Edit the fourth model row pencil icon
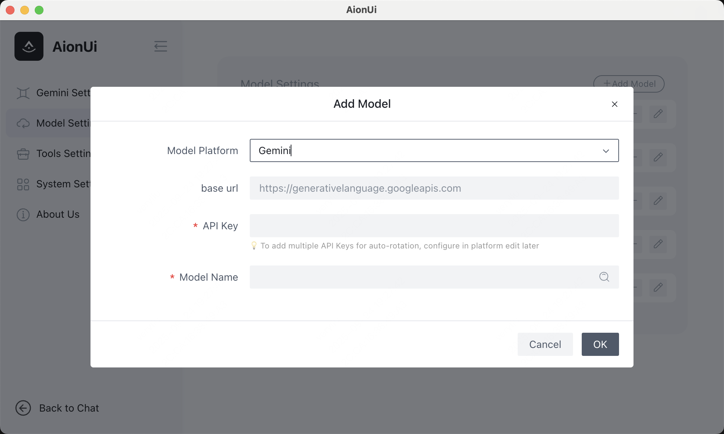The width and height of the screenshot is (724, 434). coord(658,244)
